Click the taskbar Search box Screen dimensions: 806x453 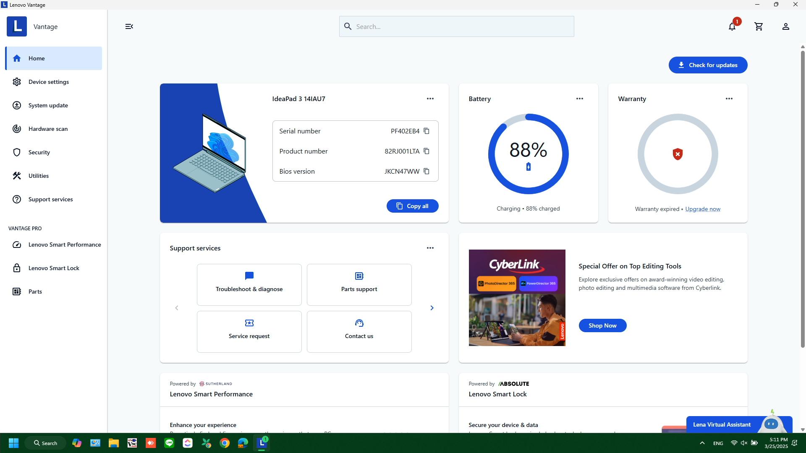tap(45, 443)
